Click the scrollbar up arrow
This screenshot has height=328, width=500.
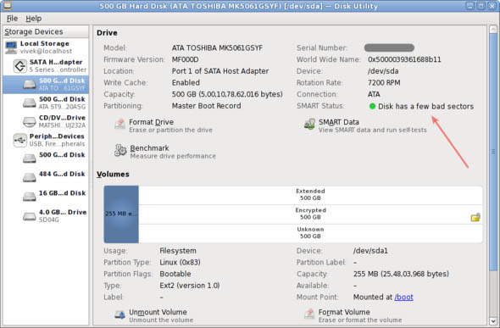tap(493, 30)
